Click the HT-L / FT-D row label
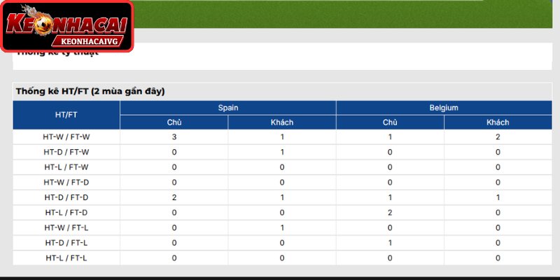Viewport: 560px width, 280px height. pyautogui.click(x=66, y=213)
